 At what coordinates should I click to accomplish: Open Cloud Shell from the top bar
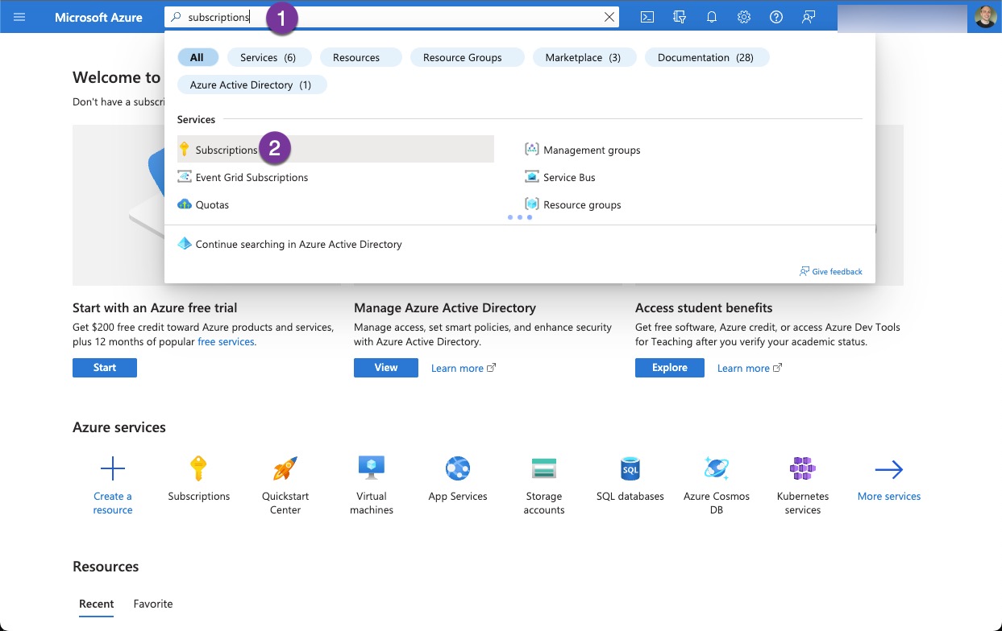(647, 16)
